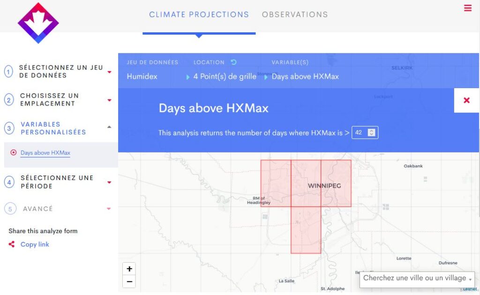480x295 pixels.
Task: Click the selected grid cell south of Winnipeg
Action: pos(306,230)
